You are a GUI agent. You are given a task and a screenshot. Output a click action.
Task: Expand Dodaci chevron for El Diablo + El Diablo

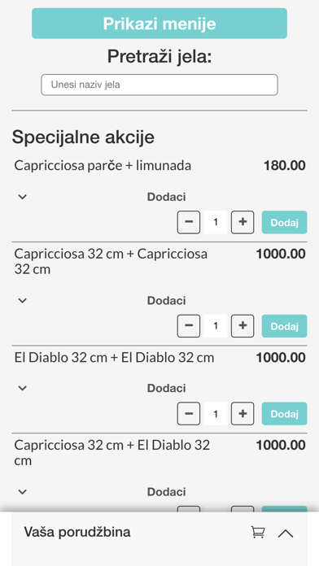(x=23, y=388)
